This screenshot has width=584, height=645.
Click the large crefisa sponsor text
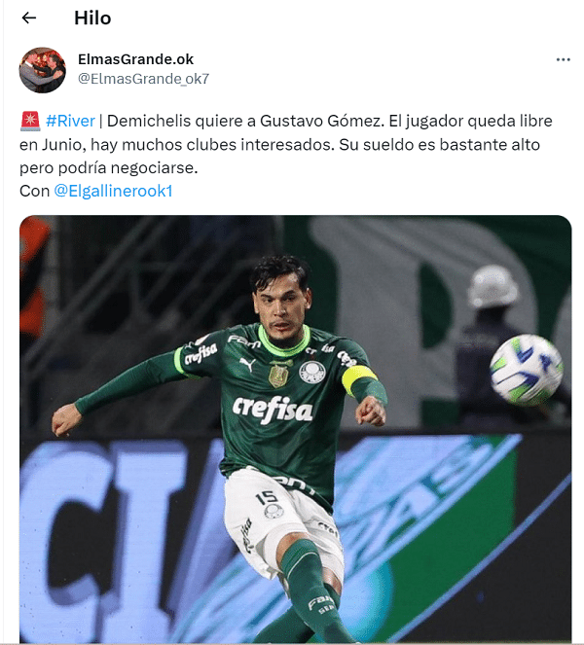[x=273, y=409]
